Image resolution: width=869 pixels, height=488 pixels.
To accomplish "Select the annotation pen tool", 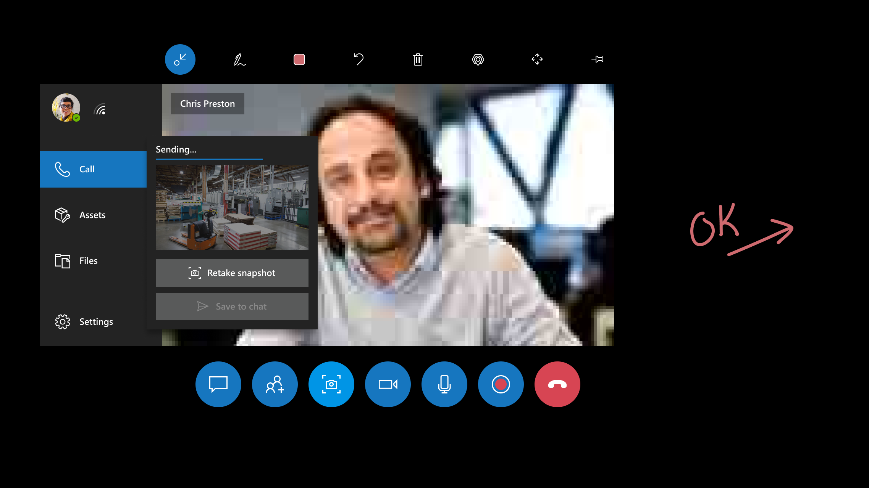I will coord(239,59).
